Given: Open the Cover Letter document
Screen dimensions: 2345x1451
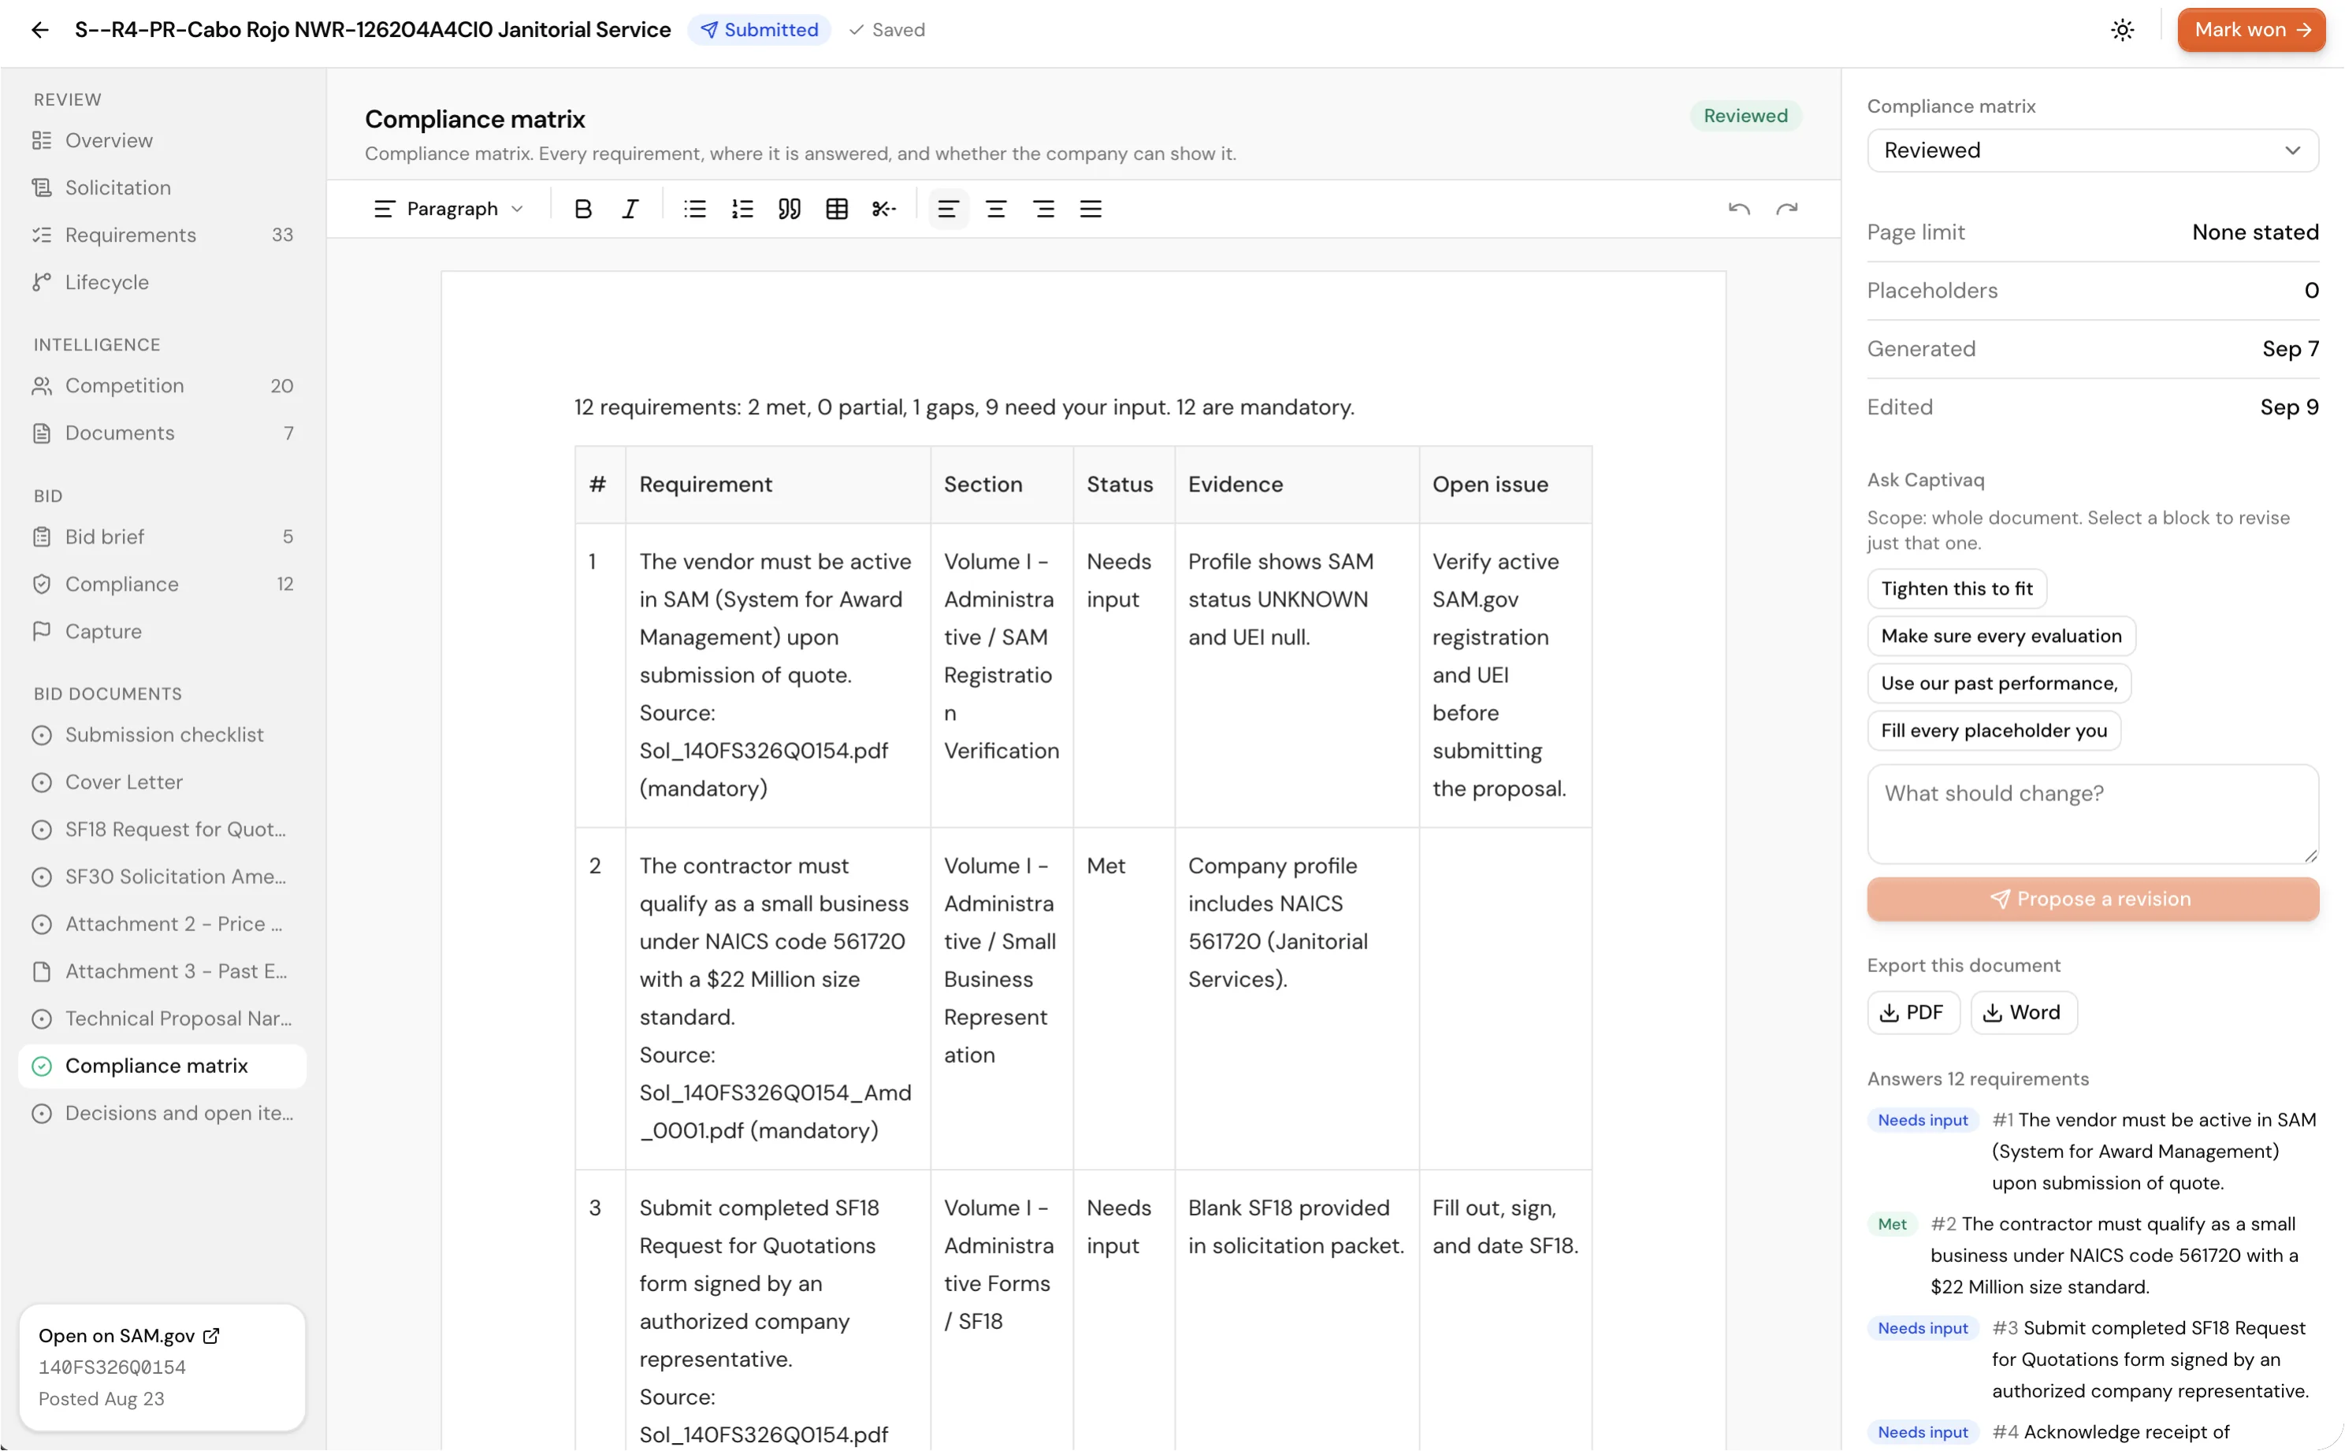Looking at the screenshot, I should tap(162, 782).
